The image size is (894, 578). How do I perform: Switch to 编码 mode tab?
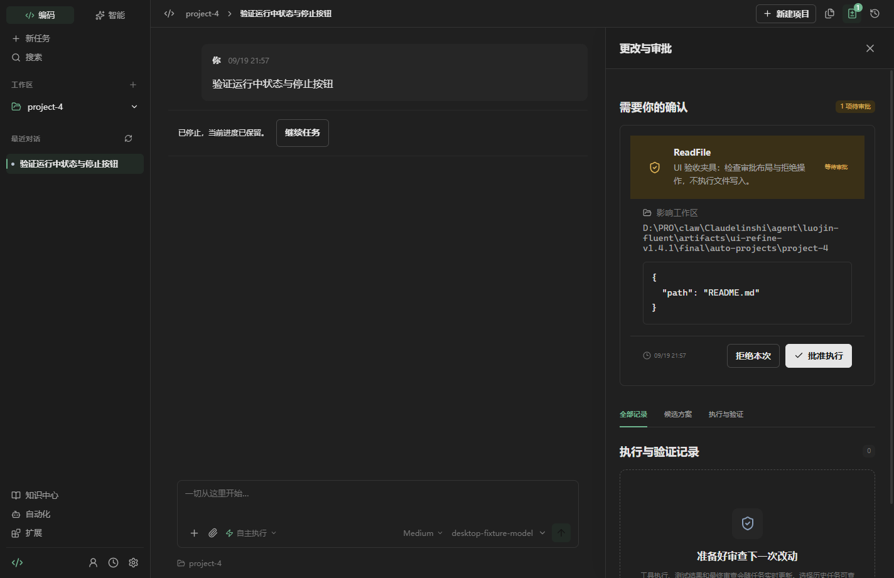coord(40,15)
